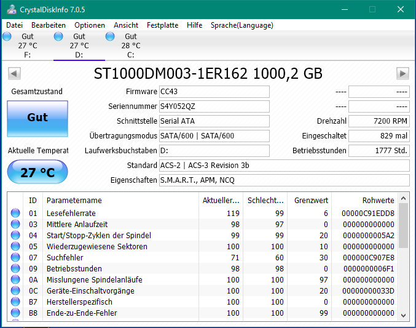Click raw value 00000C91EDD8
Image resolution: width=416 pixels, height=328 pixels.
[x=368, y=213]
